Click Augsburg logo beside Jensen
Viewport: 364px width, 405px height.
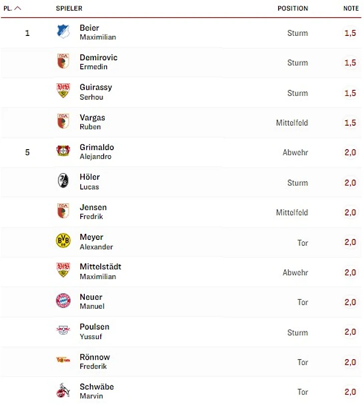63,211
